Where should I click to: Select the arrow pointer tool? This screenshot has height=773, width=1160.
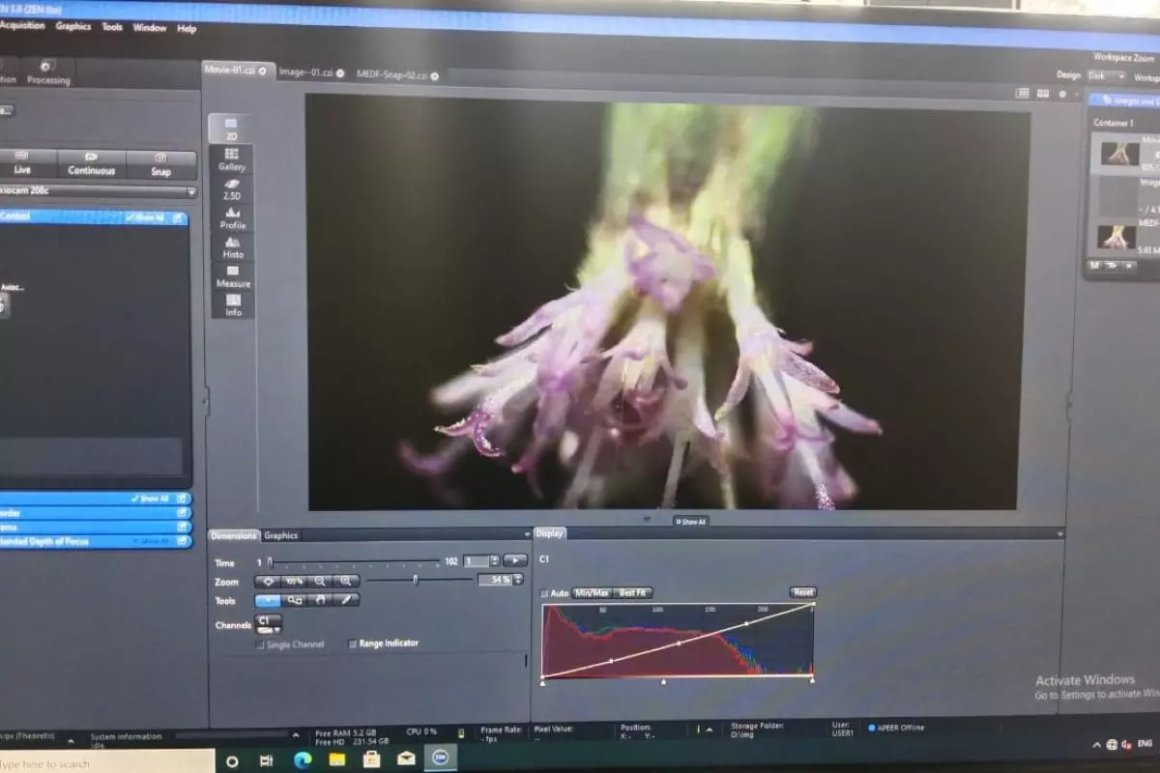(268, 600)
